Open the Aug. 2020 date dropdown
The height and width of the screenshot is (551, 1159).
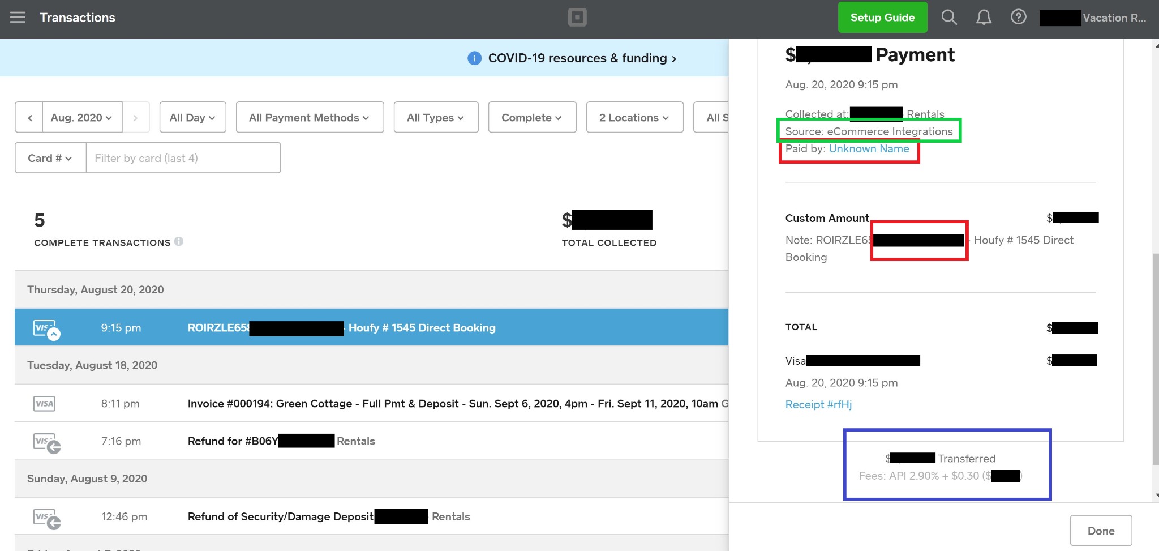pos(82,117)
